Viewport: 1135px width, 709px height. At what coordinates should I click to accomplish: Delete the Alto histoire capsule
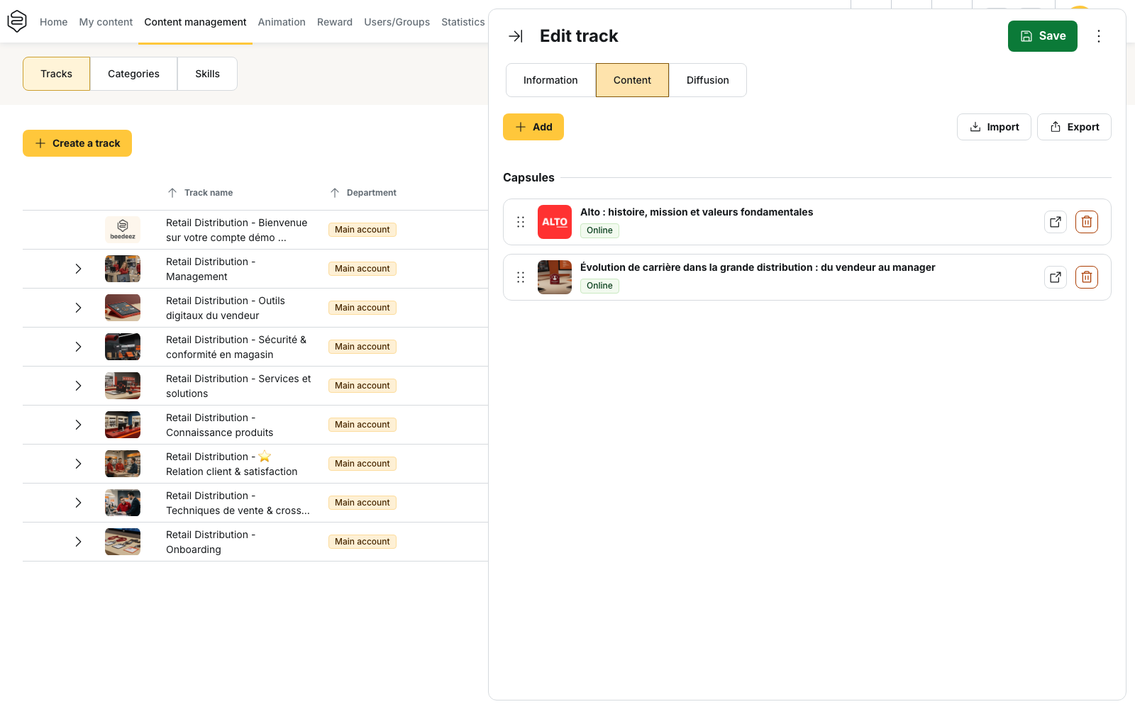click(1087, 222)
